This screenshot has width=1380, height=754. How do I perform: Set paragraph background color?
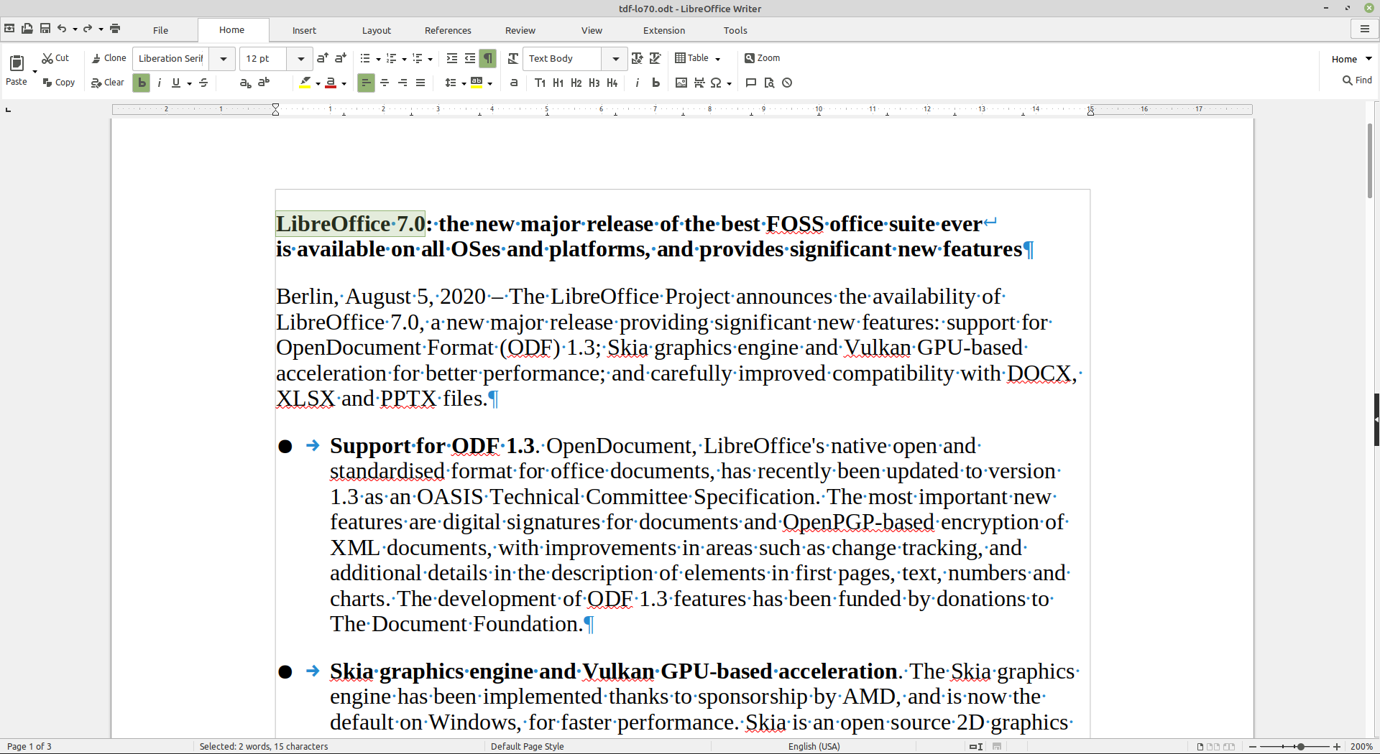click(x=477, y=83)
